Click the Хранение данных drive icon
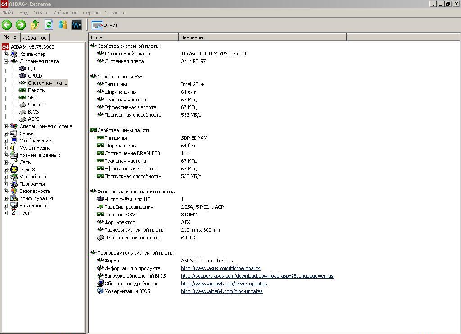Image resolution: width=461 pixels, height=334 pixels. [x=14, y=155]
